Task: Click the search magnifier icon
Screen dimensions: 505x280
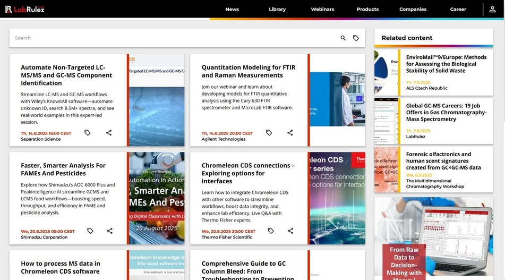Action: 343,38
